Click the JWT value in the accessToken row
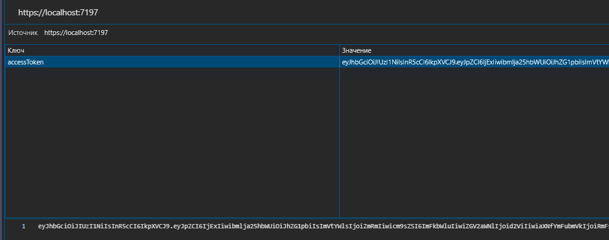This screenshot has height=240, width=609. (x=475, y=62)
